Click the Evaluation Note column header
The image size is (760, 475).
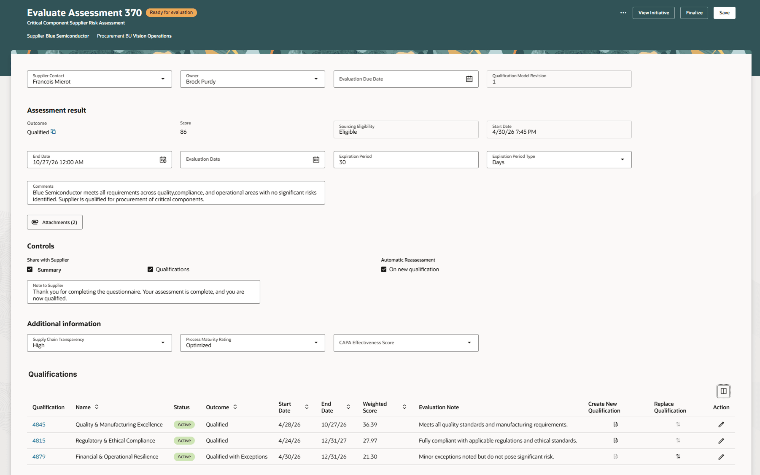(x=439, y=407)
